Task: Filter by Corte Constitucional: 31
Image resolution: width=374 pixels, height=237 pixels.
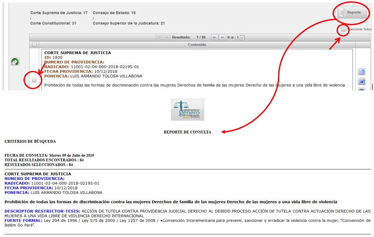Action: [53, 23]
